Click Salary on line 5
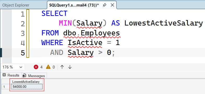The image size is (205, 94). [x=81, y=53]
